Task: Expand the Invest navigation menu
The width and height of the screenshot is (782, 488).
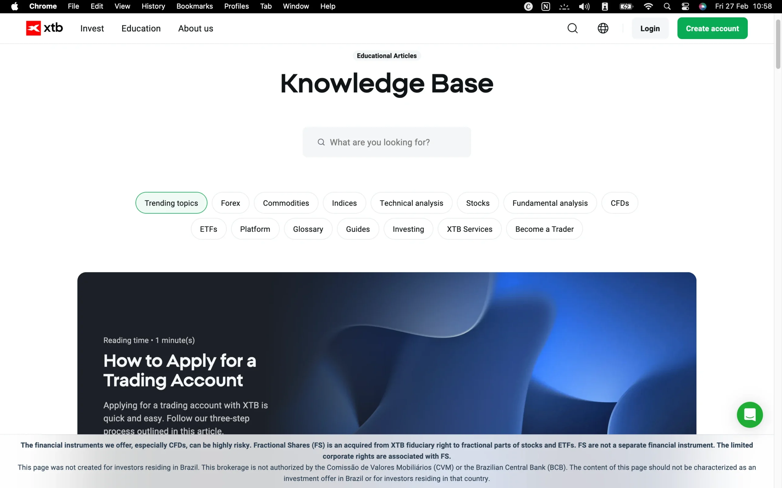Action: click(92, 28)
